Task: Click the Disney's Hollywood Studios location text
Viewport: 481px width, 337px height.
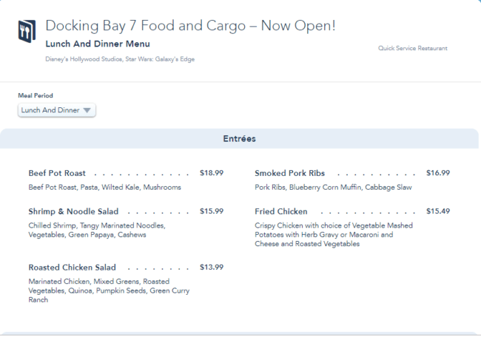Action: [120, 59]
